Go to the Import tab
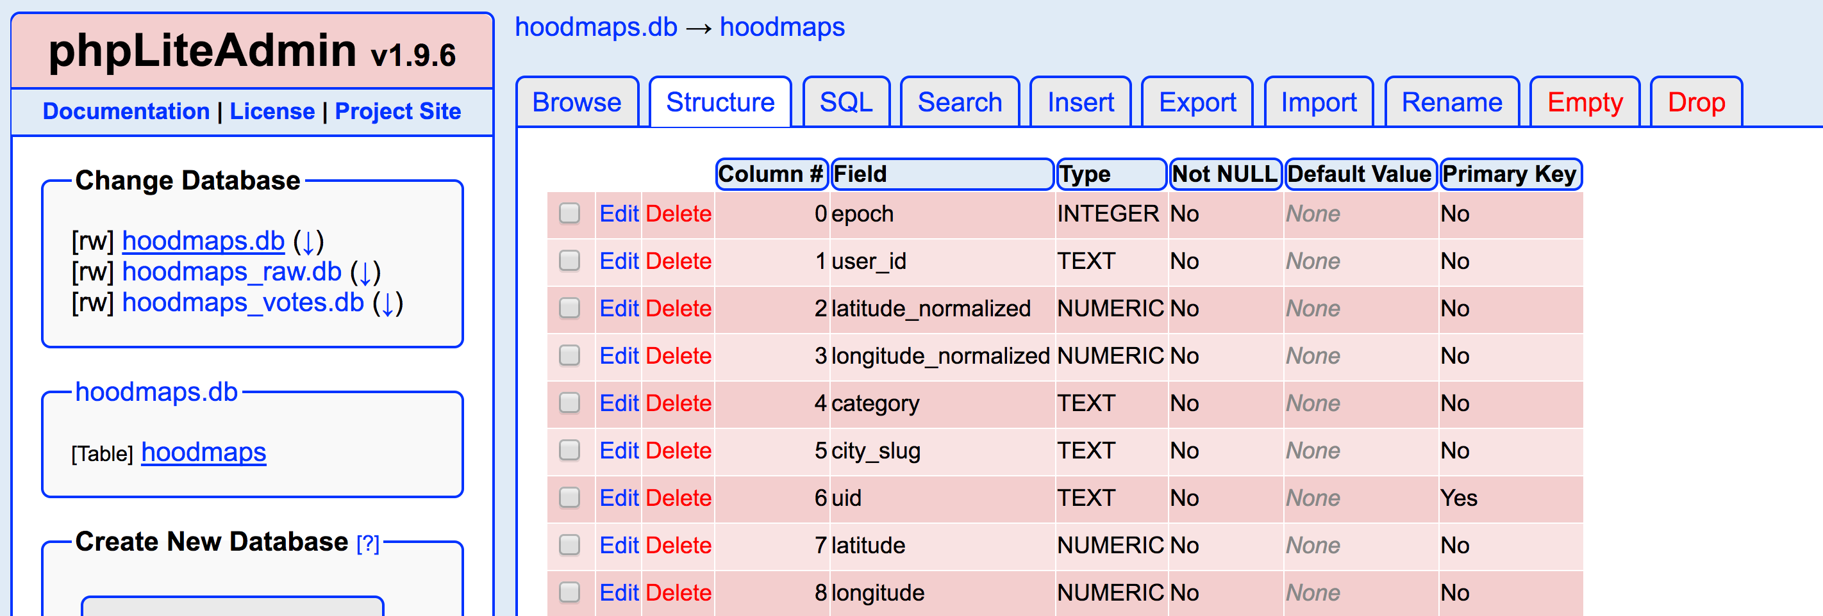 [x=1319, y=102]
